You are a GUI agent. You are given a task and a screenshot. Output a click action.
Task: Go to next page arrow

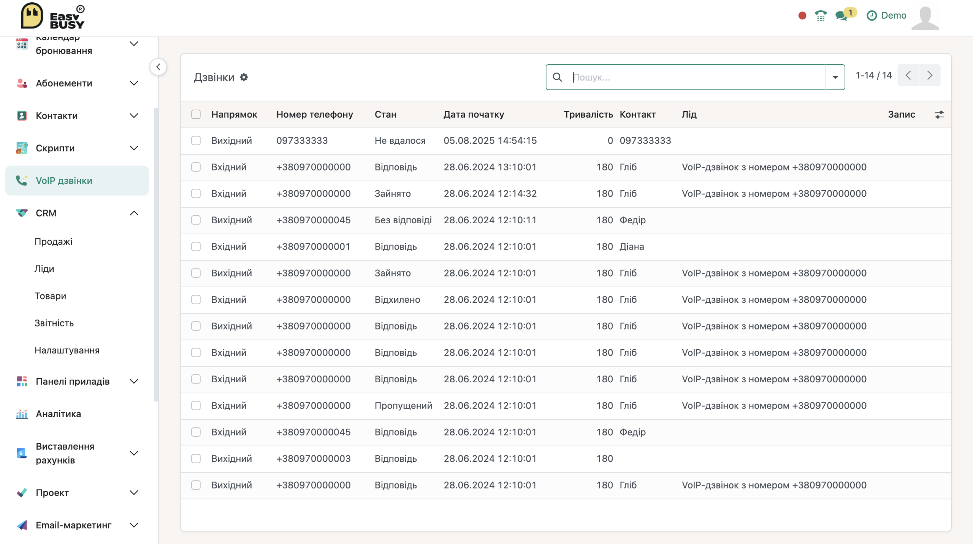pyautogui.click(x=930, y=75)
